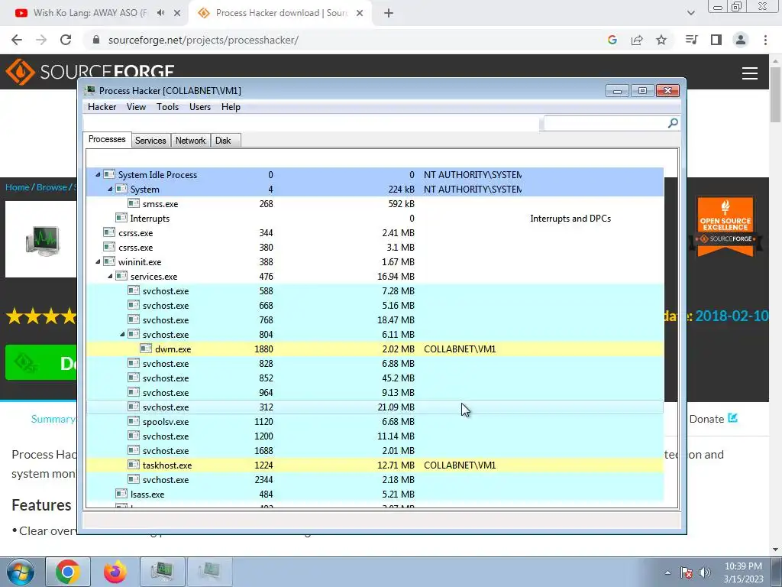Open the View menu
The height and width of the screenshot is (587, 782).
click(136, 107)
